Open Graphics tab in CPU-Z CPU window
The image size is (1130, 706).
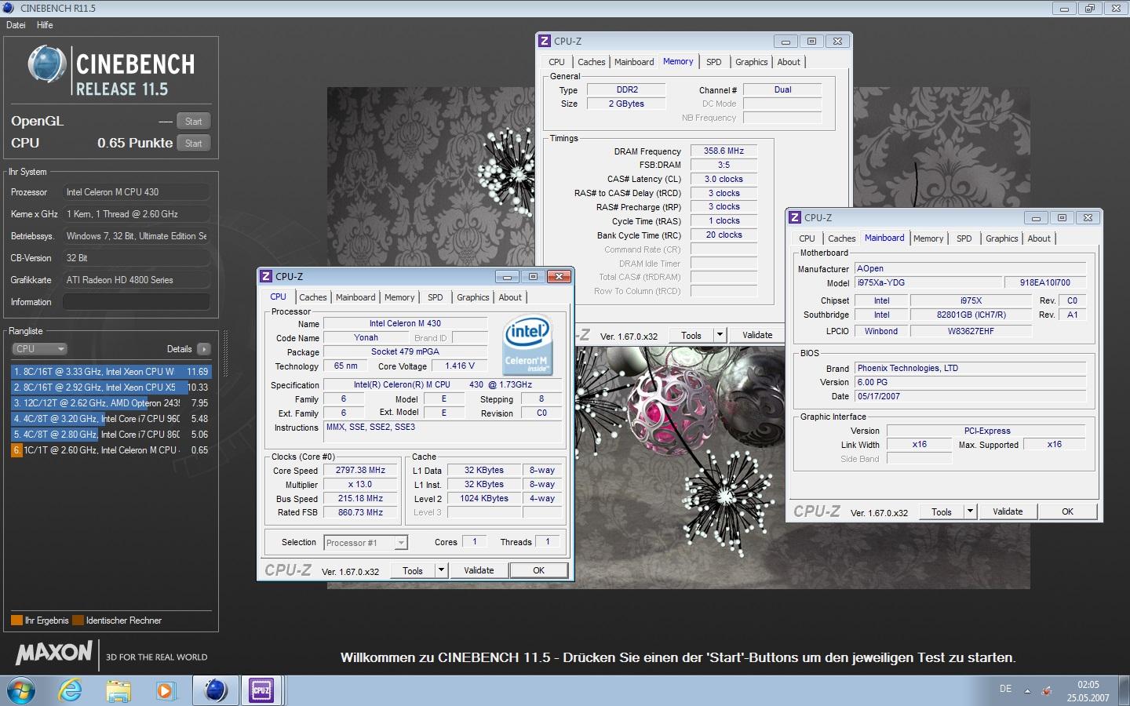point(472,297)
